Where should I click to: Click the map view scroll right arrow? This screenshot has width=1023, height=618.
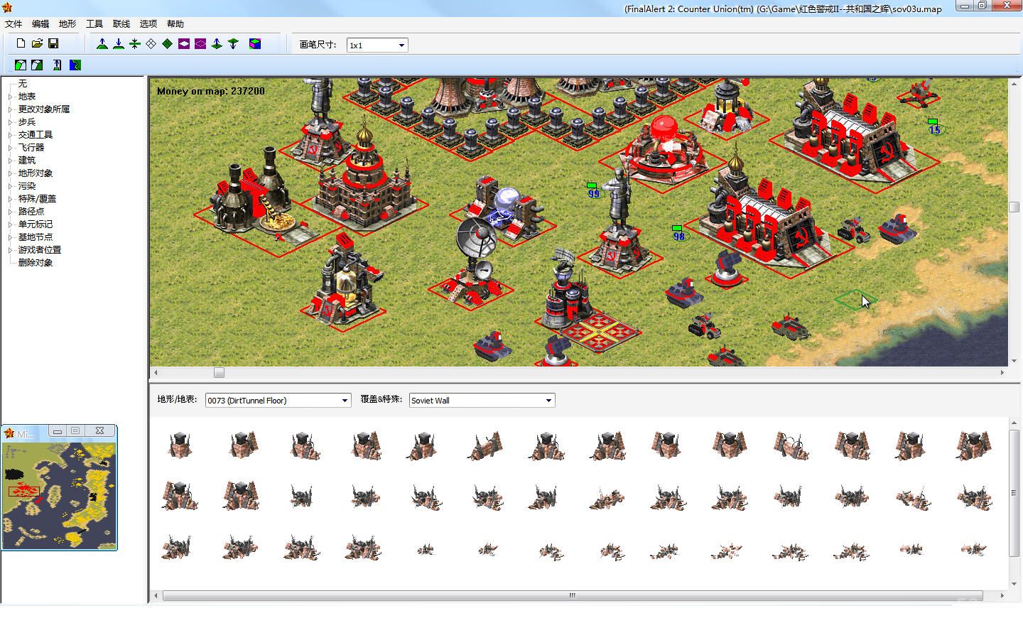point(1002,372)
